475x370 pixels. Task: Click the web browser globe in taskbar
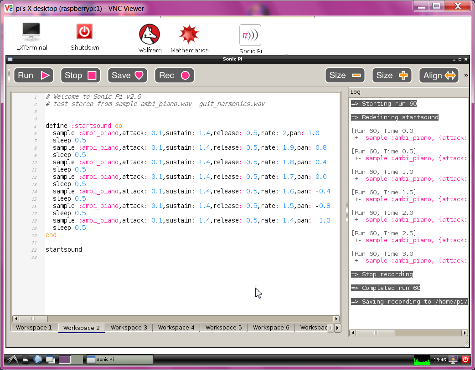(38, 360)
